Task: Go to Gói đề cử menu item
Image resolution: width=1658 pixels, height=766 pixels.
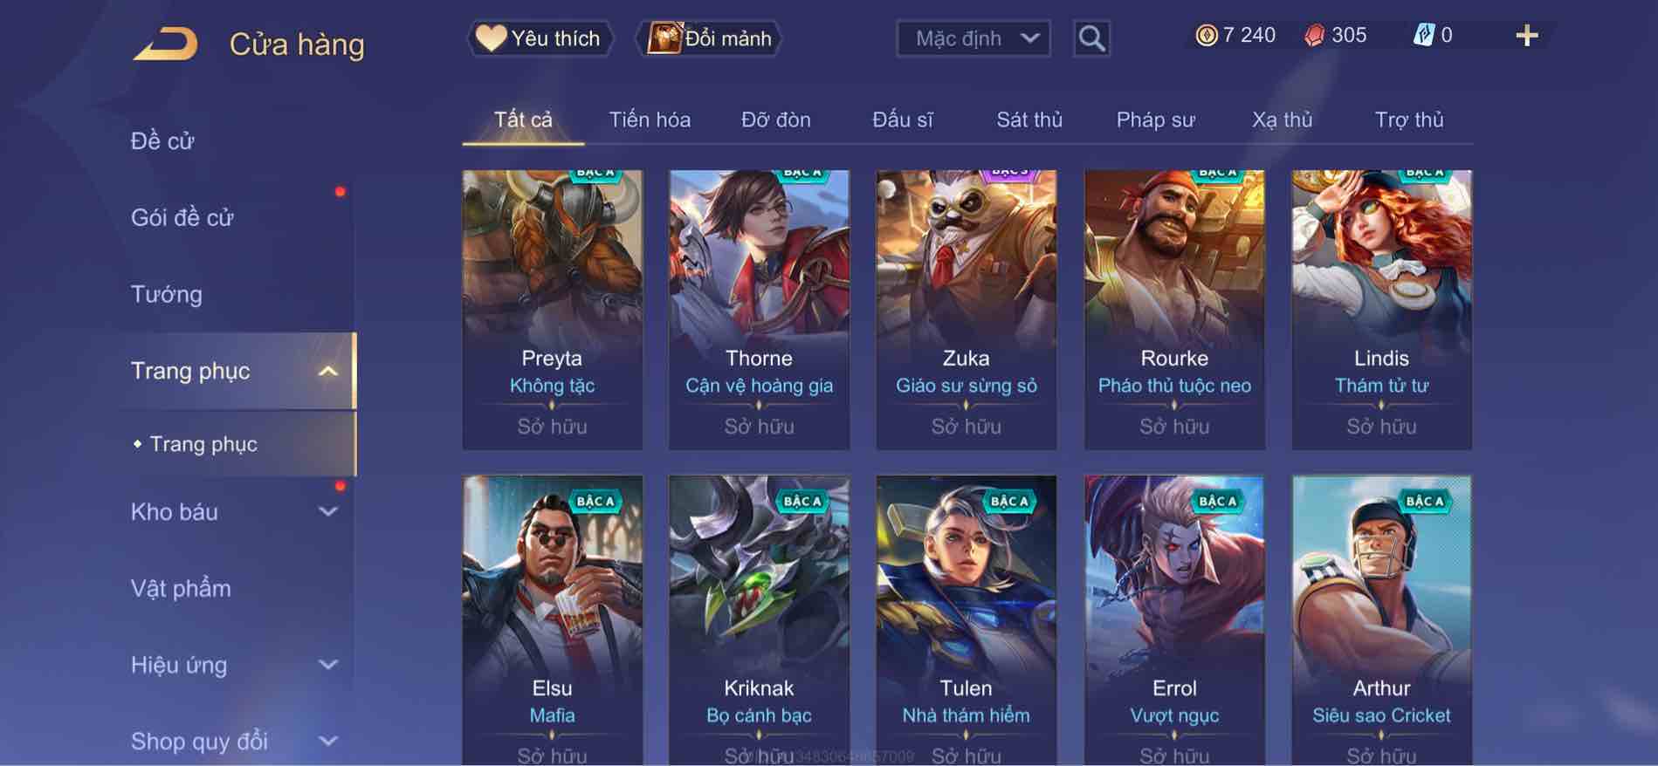Action: pyautogui.click(x=182, y=217)
